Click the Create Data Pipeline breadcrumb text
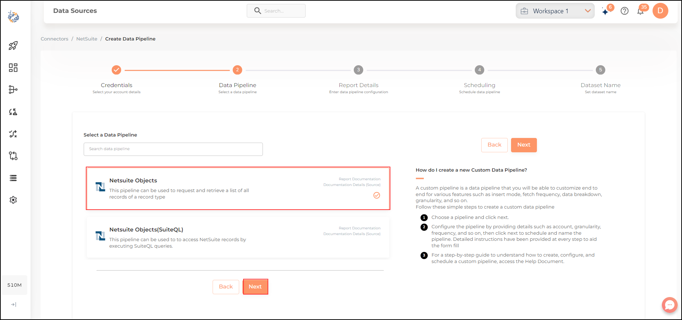This screenshot has width=682, height=320. (130, 39)
